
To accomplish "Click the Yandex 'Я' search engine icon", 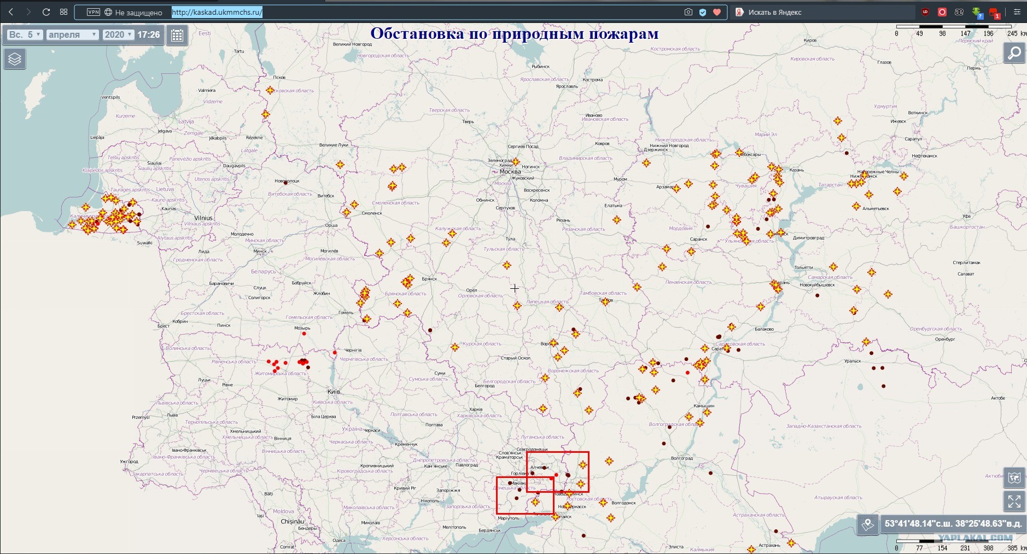I will click(x=739, y=12).
